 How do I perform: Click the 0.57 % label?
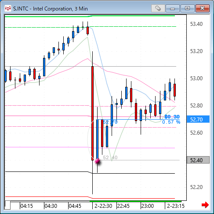pyautogui.click(x=171, y=122)
